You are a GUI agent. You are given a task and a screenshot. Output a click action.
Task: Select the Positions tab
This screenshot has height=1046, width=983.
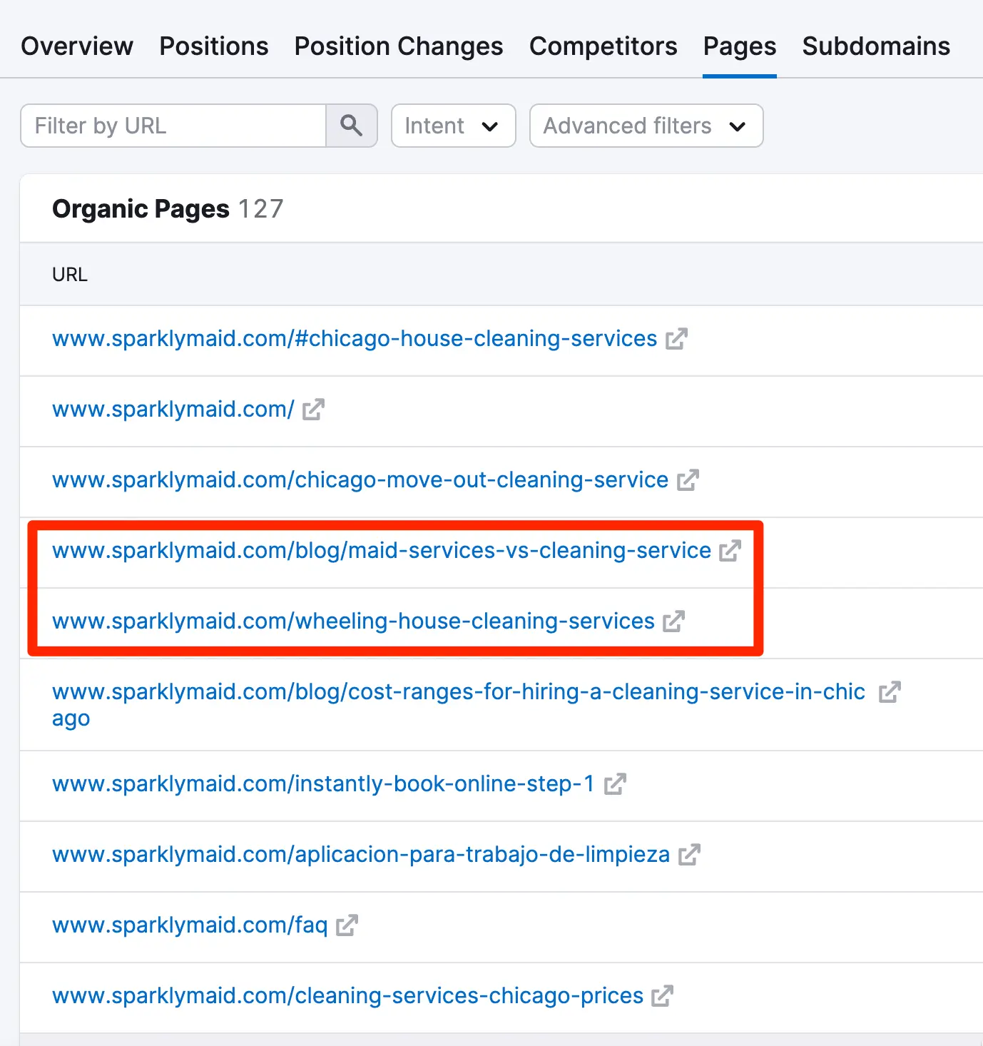[213, 46]
